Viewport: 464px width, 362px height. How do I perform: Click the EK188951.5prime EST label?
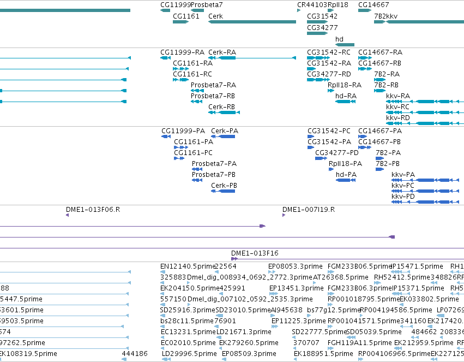click(323, 354)
